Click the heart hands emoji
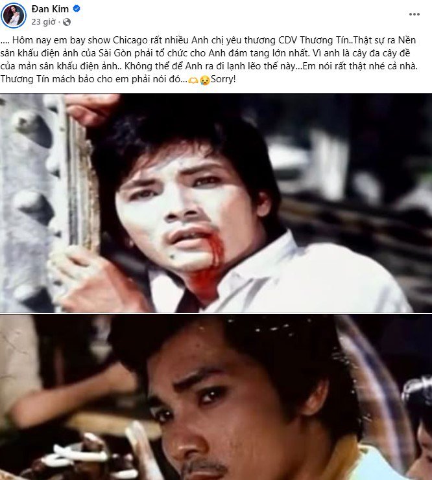Viewport: 432px width, 480px height. [193, 80]
